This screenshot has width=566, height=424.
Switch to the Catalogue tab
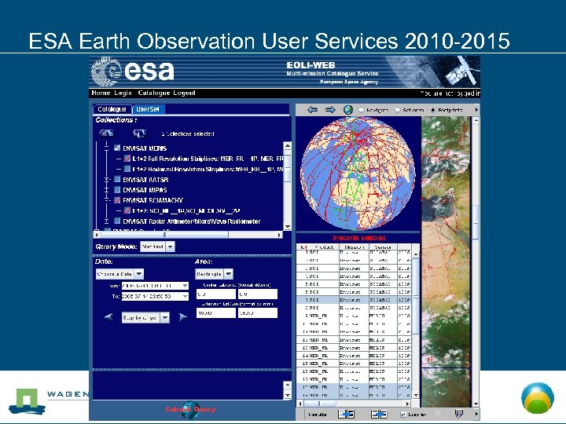coord(112,109)
